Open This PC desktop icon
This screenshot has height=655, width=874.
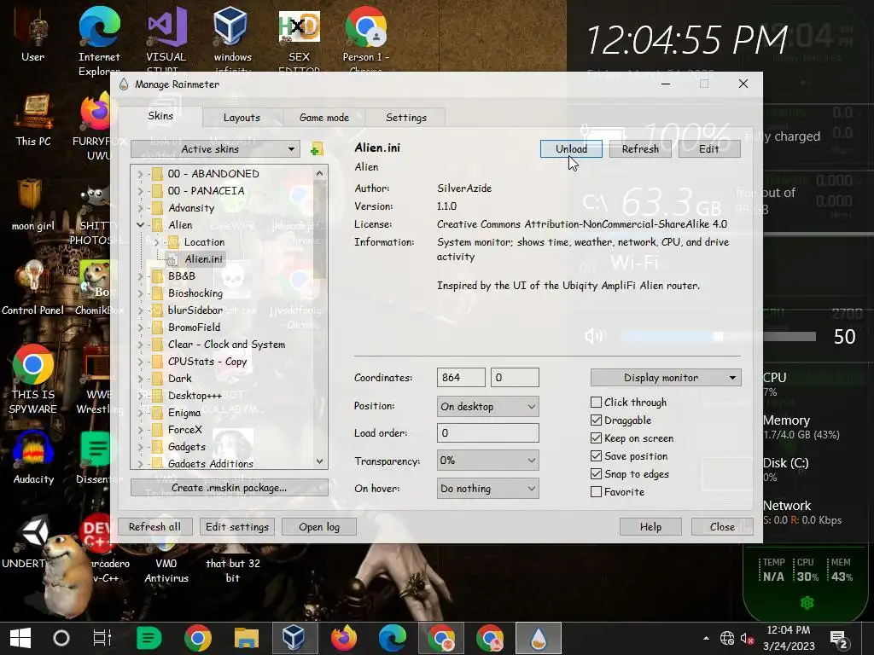(x=33, y=119)
